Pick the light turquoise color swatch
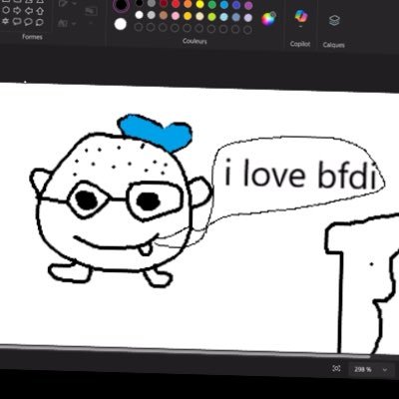The height and width of the screenshot is (399, 399). point(223,17)
